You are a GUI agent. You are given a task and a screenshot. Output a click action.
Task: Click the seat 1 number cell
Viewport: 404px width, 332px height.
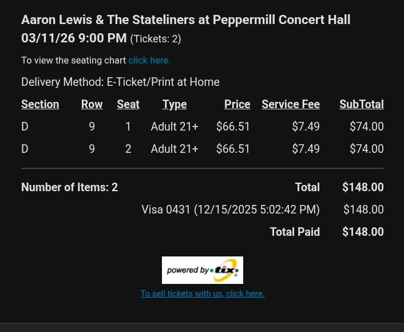tap(128, 127)
